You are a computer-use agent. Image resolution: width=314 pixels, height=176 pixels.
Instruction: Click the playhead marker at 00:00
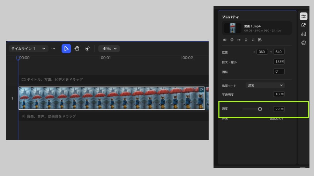point(18,58)
